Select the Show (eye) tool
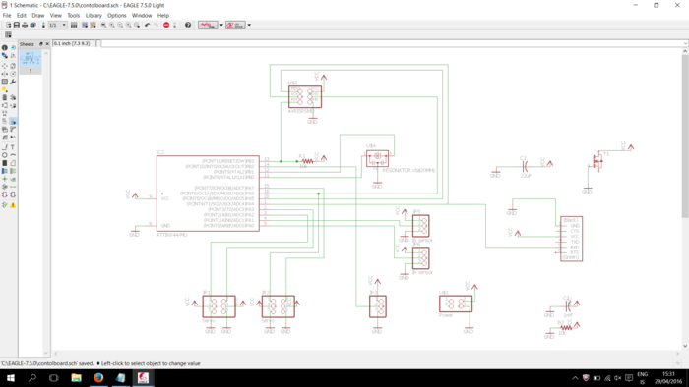This screenshot has height=387, width=689. pyautogui.click(x=13, y=47)
